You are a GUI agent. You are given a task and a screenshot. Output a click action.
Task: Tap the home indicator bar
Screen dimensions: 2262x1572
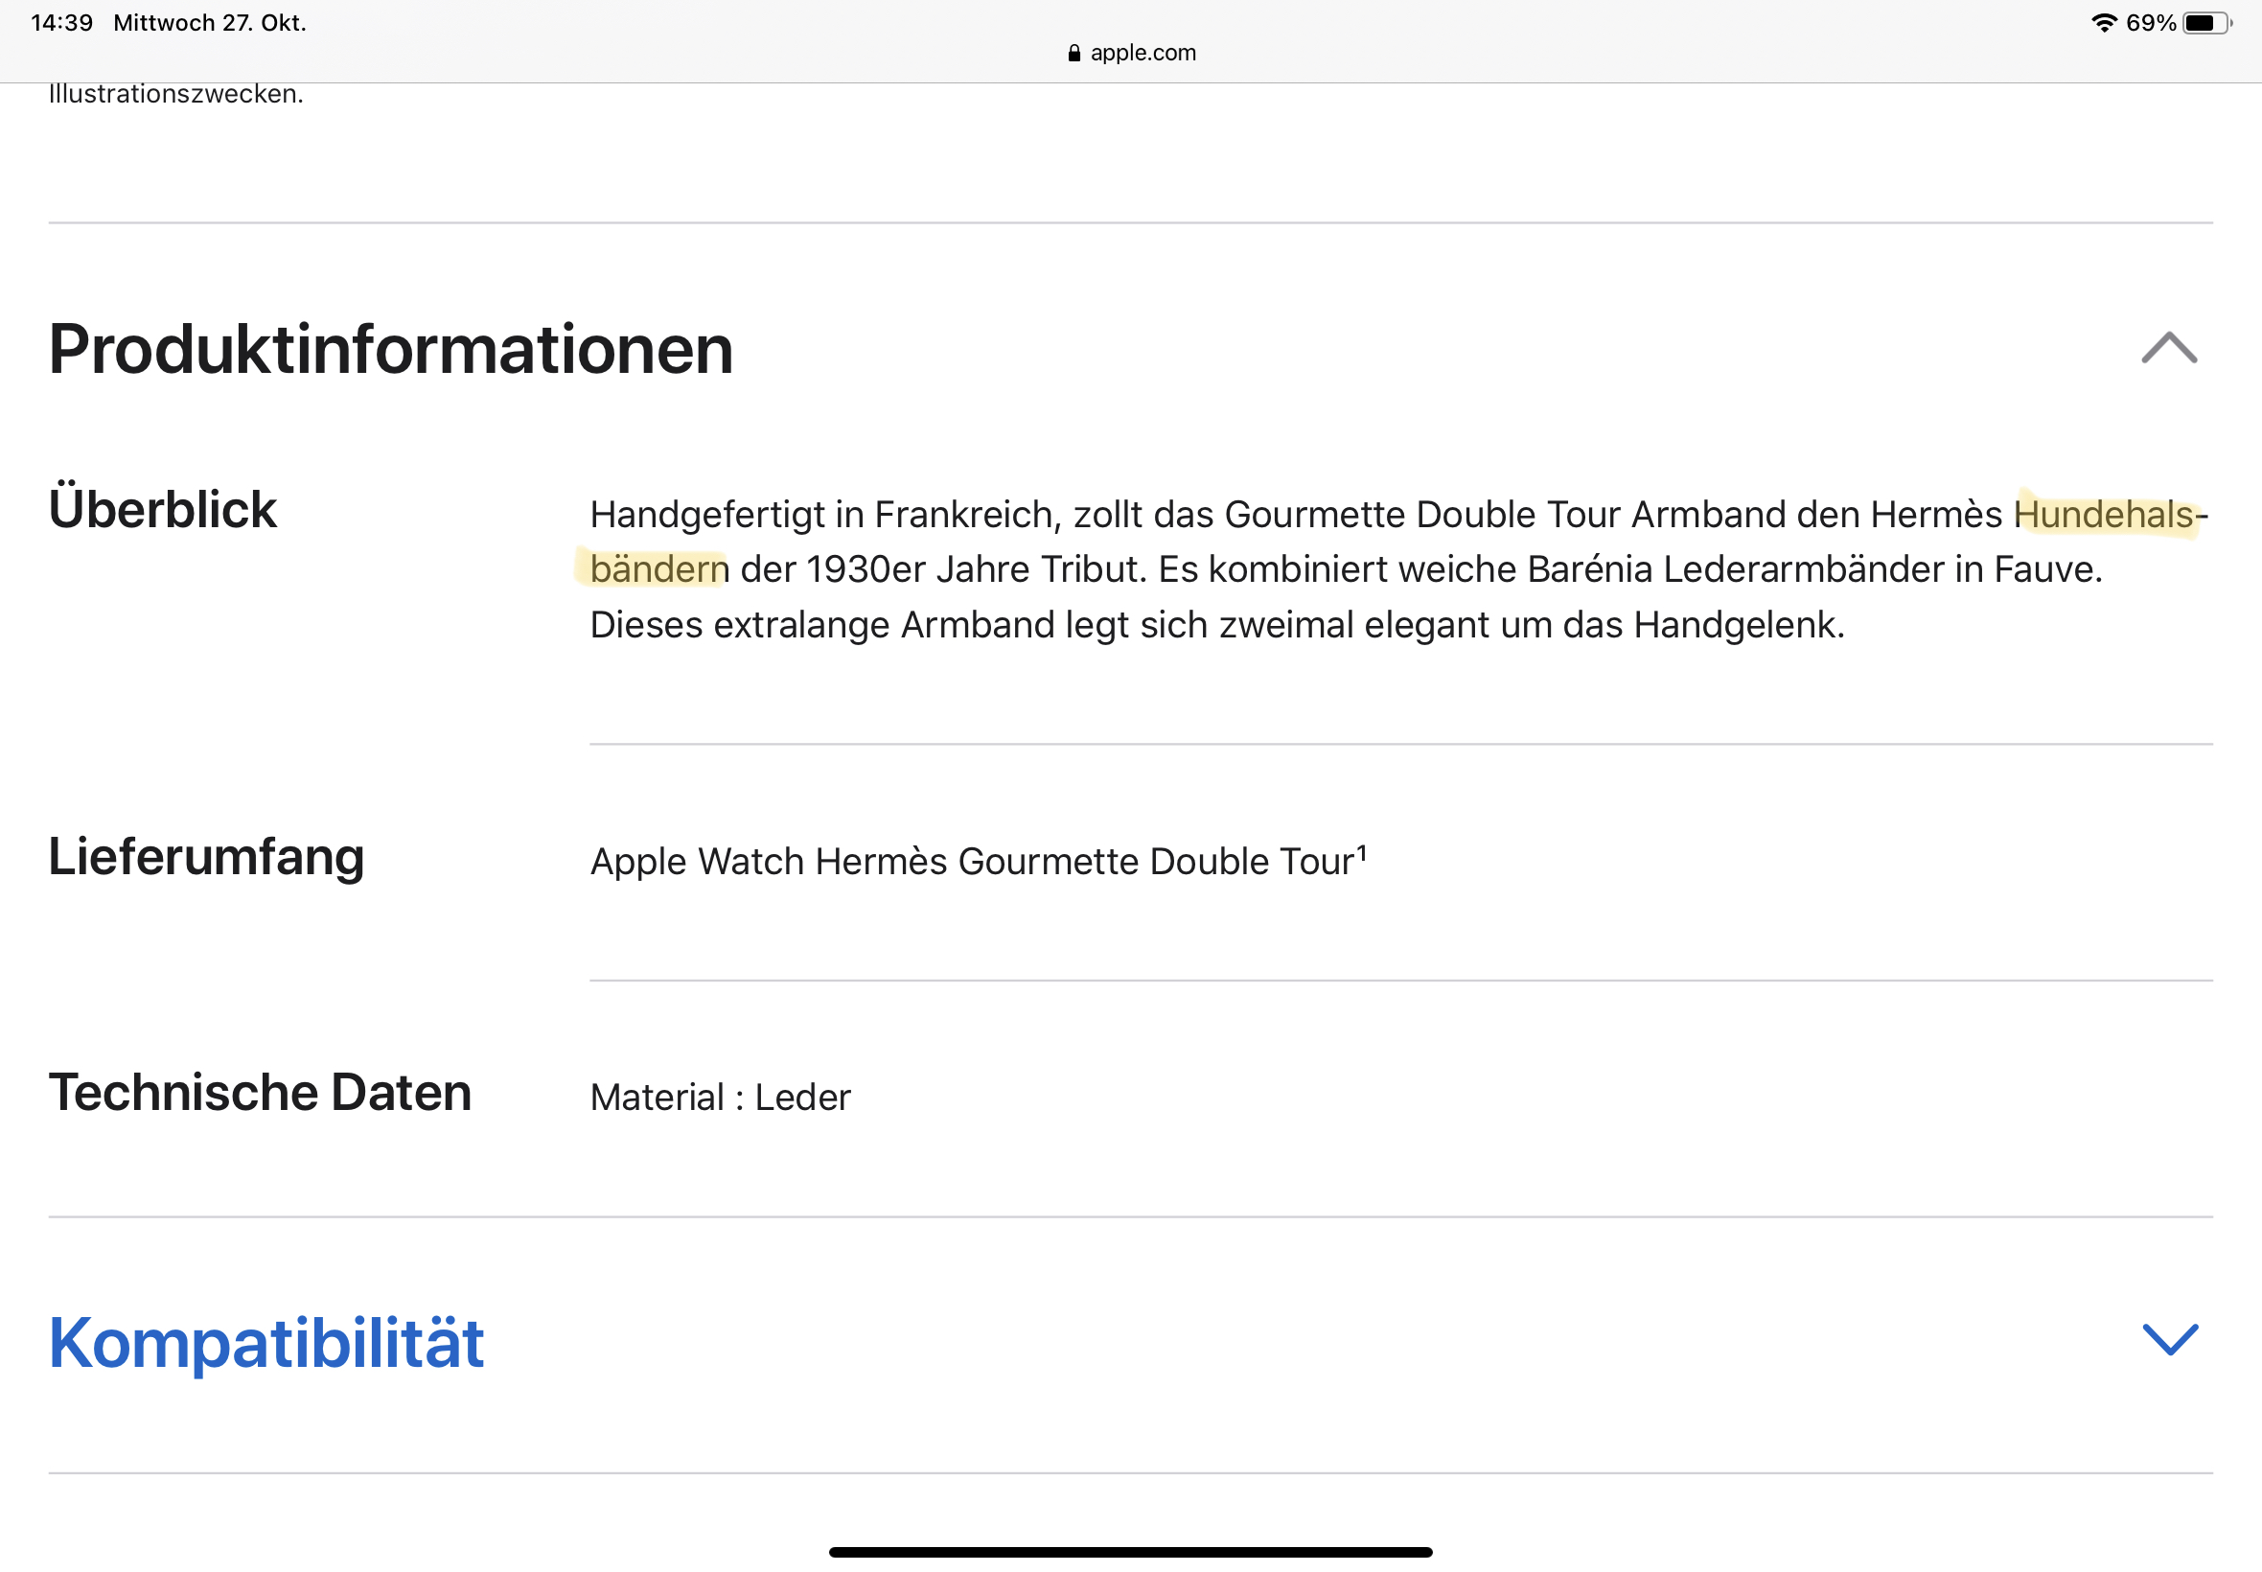tap(1130, 1552)
